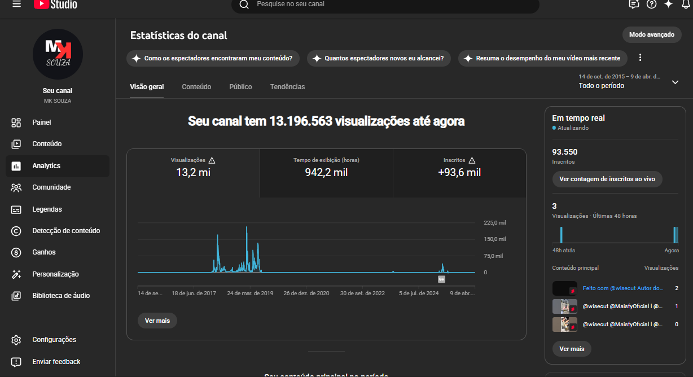This screenshot has width=693, height=377.
Task: Click the leftmost bar in 48-hour chart
Action: point(562,235)
